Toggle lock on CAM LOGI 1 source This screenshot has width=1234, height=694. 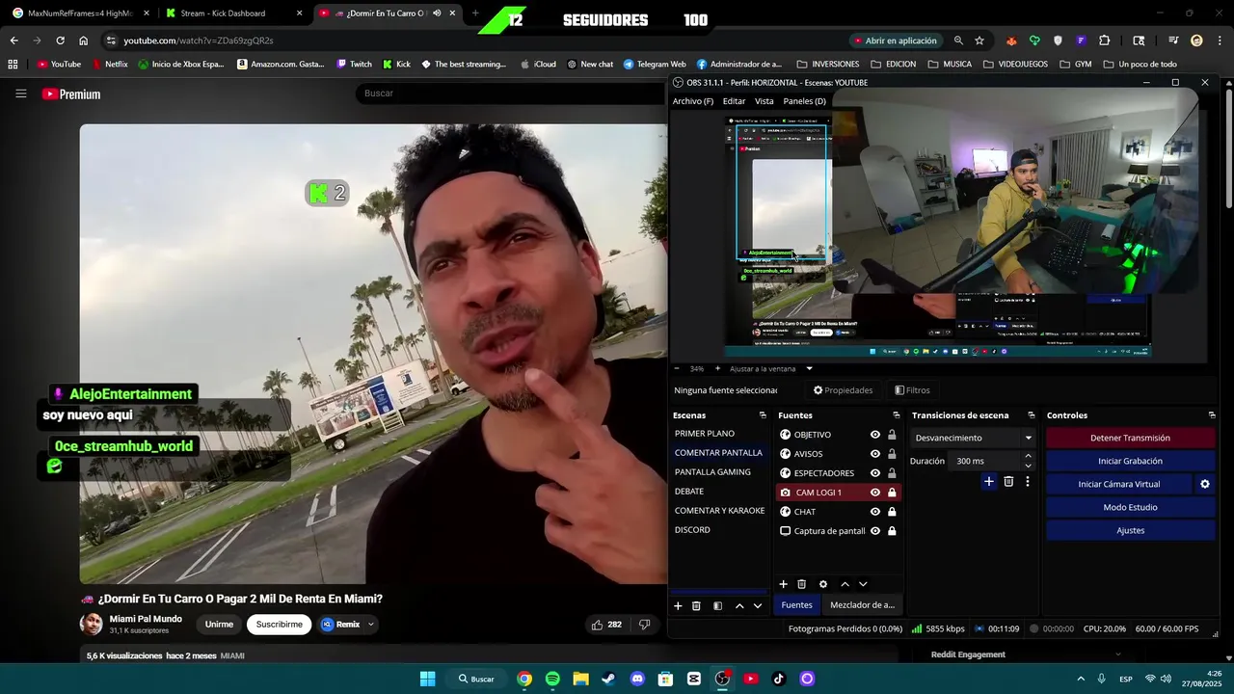pyautogui.click(x=892, y=493)
